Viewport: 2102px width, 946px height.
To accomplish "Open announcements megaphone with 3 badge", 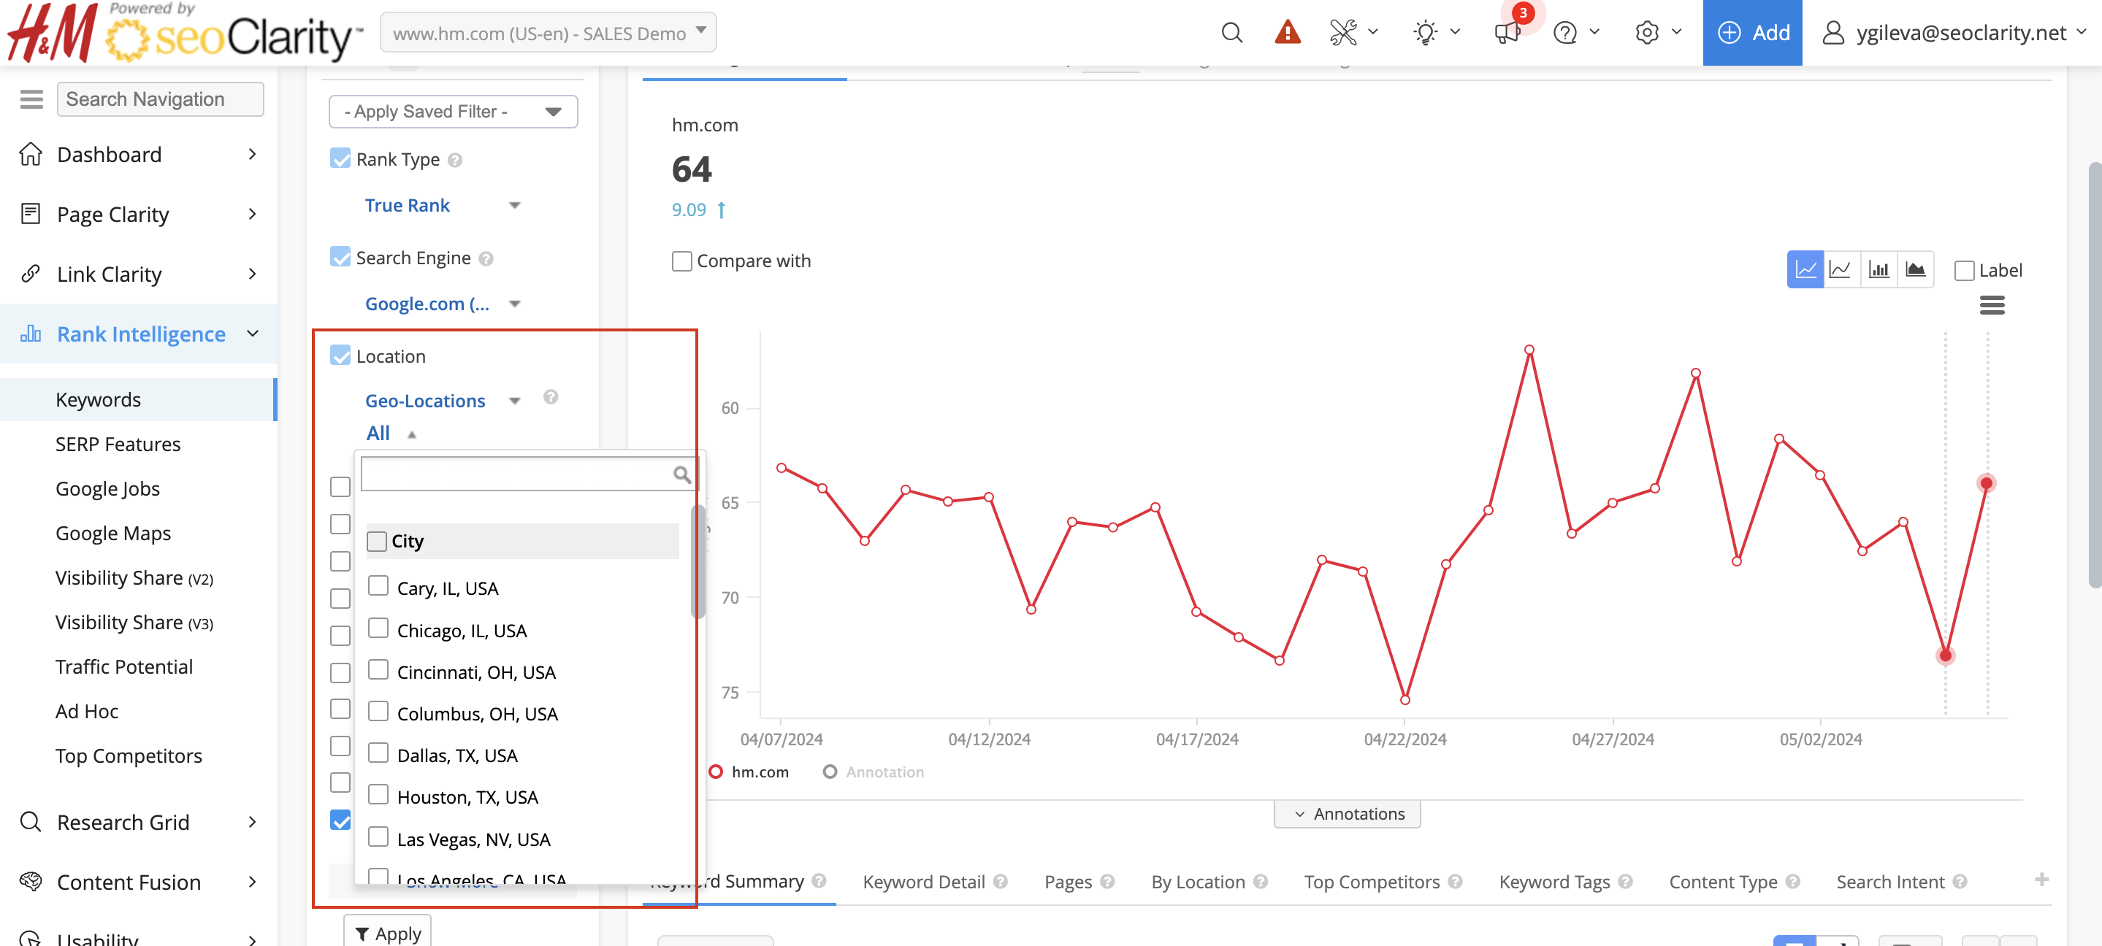I will (1507, 33).
